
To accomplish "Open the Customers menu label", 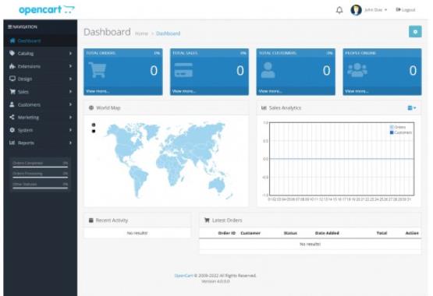I will pos(29,104).
